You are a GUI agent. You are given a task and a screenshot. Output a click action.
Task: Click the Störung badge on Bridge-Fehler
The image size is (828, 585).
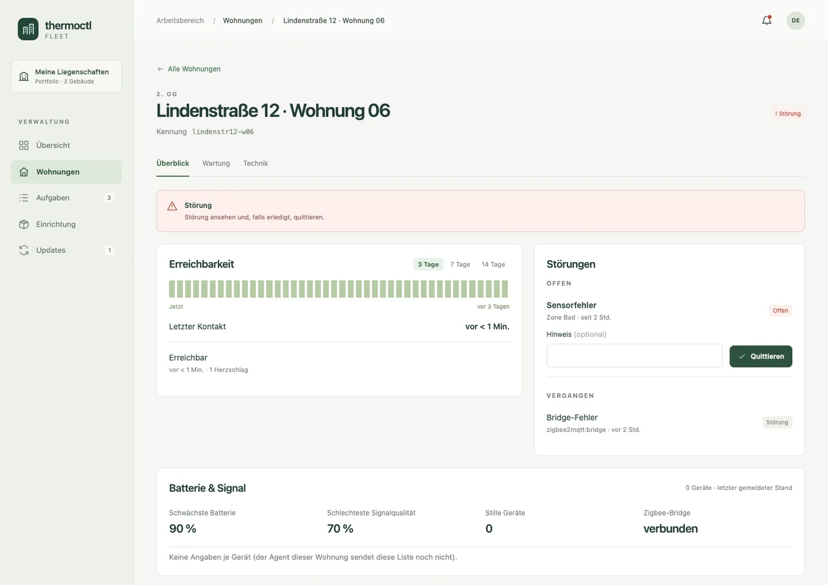click(x=777, y=422)
